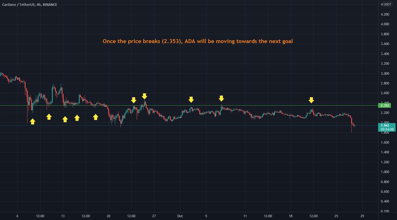Viewport: 397px width, 220px height.
Task: Click the 3.000 price scale value
Action: [385, 74]
